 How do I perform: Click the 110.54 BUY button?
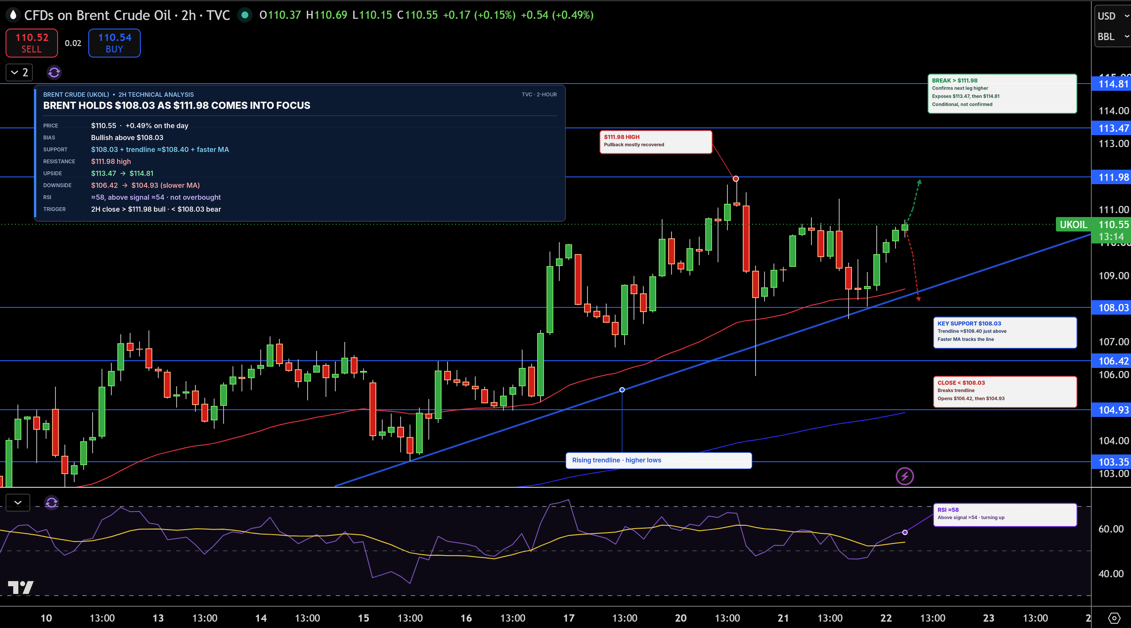115,43
